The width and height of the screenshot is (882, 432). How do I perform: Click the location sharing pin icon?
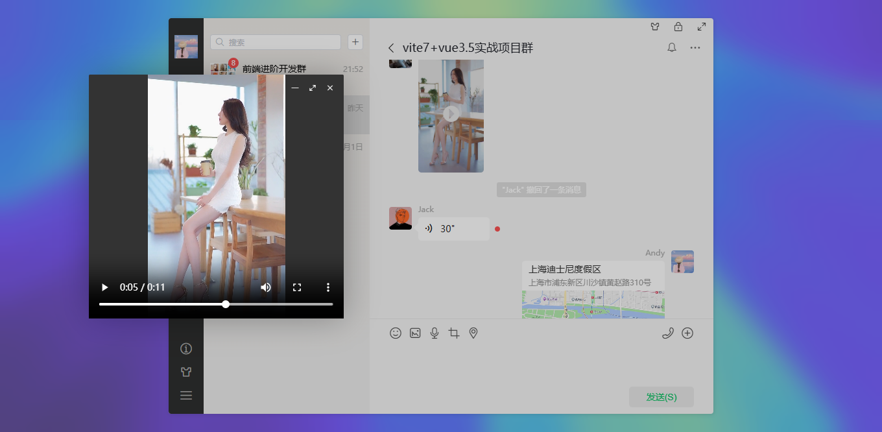coord(473,333)
